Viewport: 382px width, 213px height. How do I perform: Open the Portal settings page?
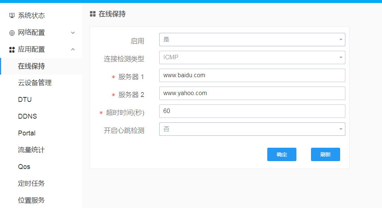[27, 133]
